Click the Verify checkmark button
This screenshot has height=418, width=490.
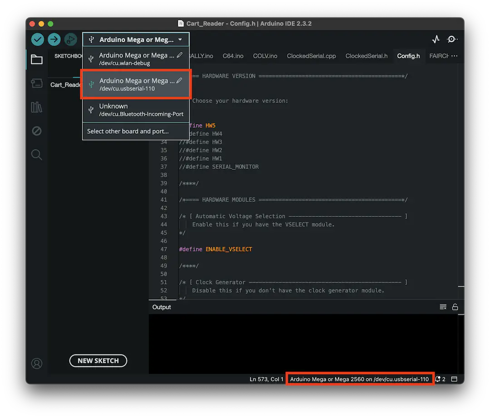(x=38, y=39)
